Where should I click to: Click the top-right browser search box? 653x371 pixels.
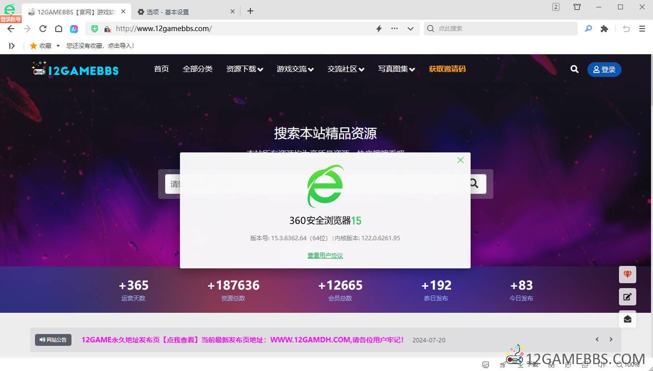click(500, 29)
